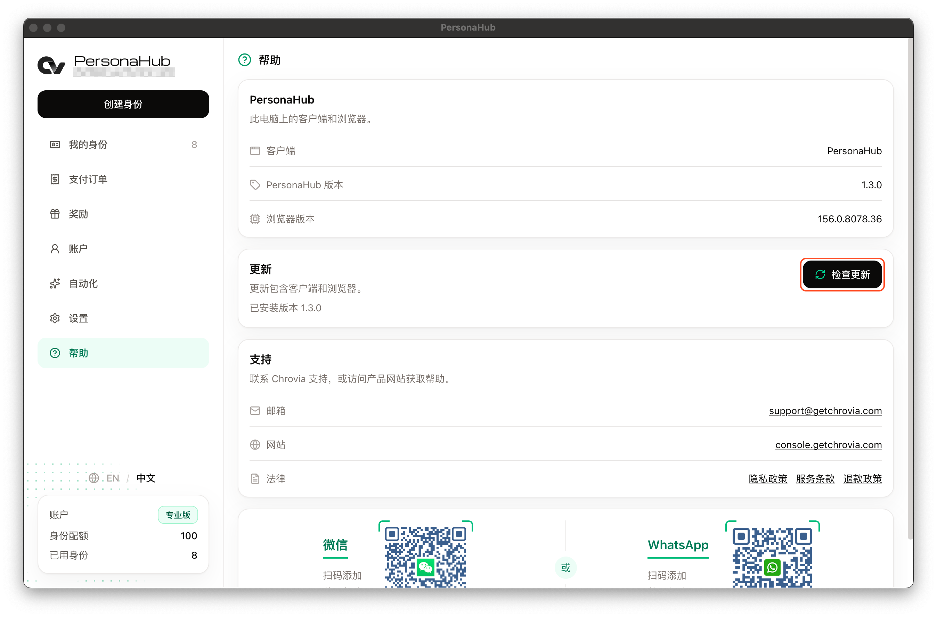
Task: Open 我的身份 in the sidebar
Action: (x=123, y=145)
